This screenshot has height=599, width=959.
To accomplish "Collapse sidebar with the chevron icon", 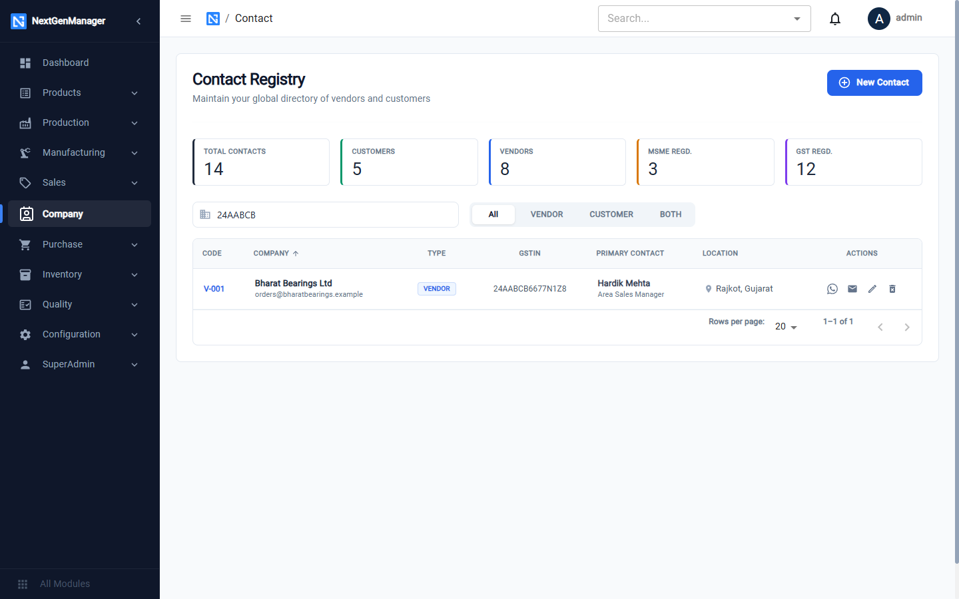I will point(139,21).
